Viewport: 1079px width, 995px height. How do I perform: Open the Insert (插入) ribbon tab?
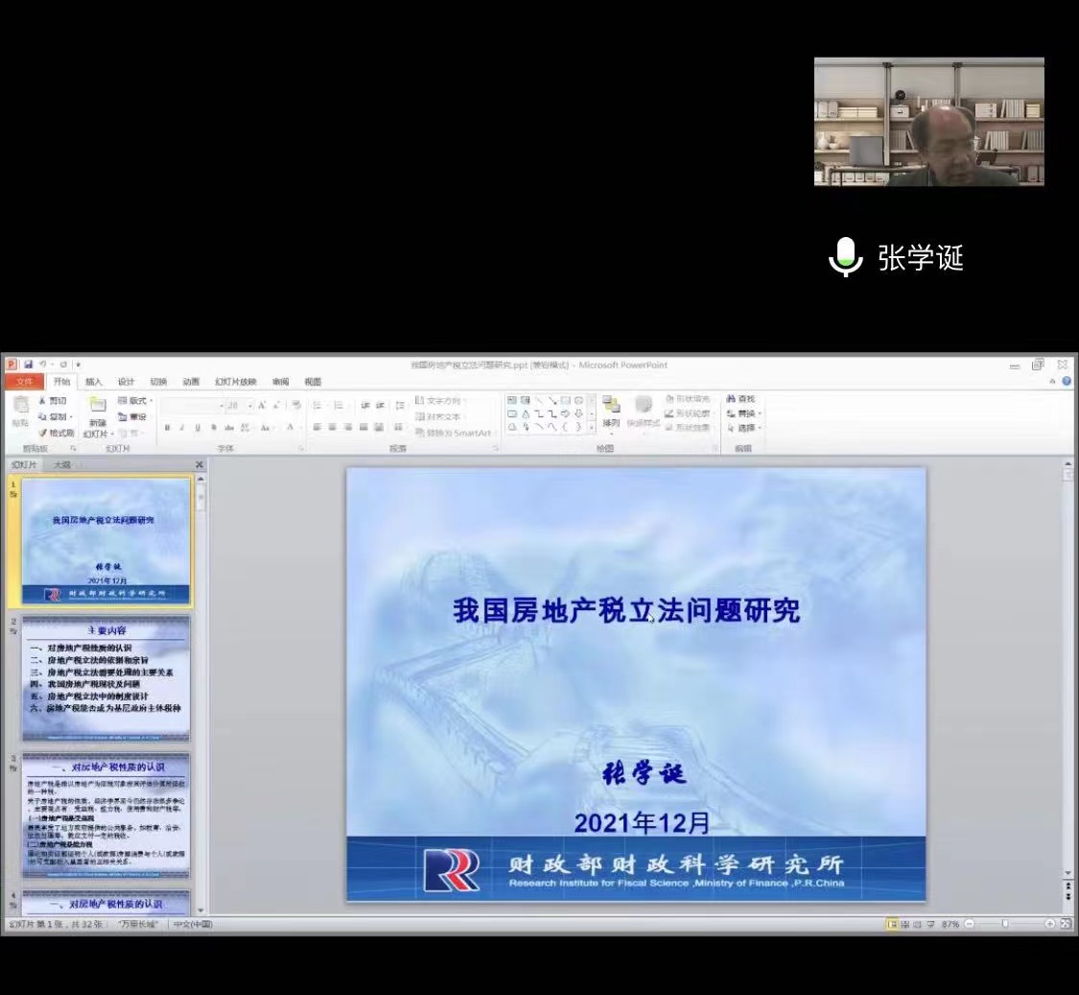(94, 382)
